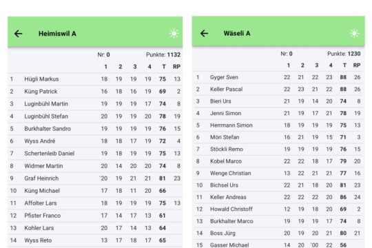Screen dimensions: 372x248
Task: Open Keller Pascal result row
Action: (x=278, y=90)
